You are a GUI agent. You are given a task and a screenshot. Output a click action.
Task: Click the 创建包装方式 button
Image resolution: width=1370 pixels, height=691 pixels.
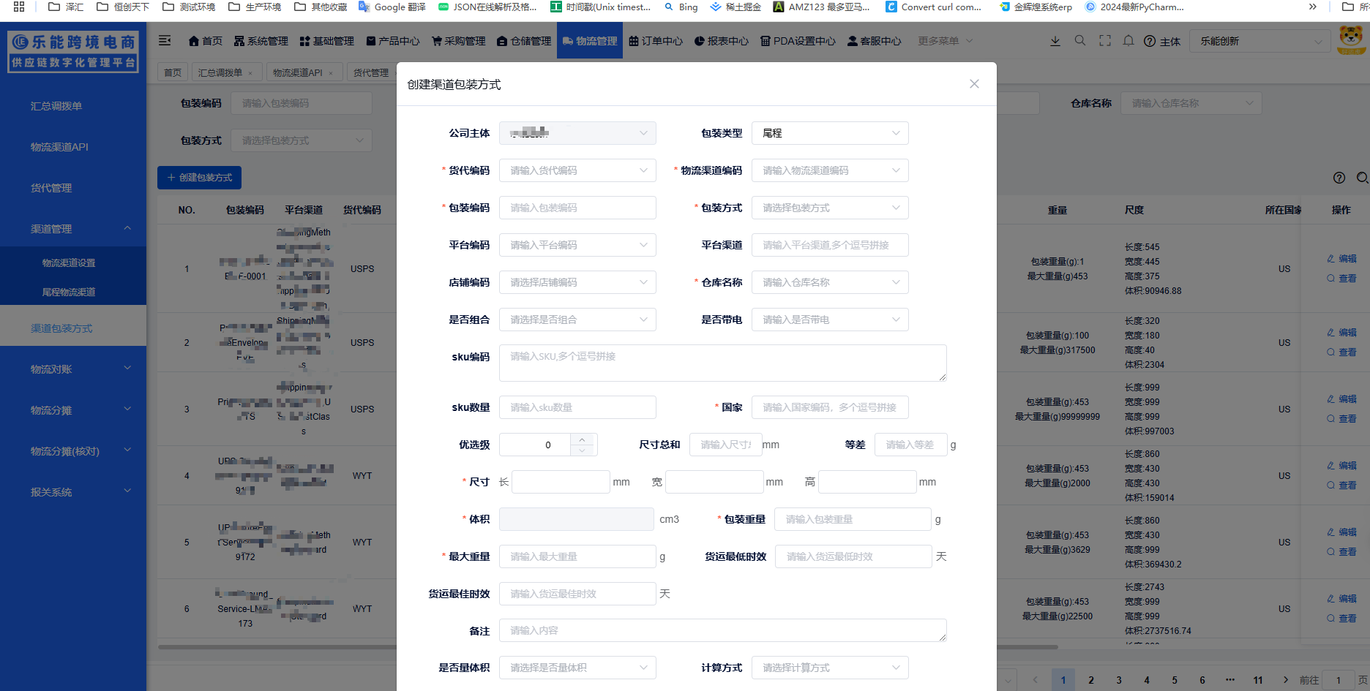(x=199, y=178)
